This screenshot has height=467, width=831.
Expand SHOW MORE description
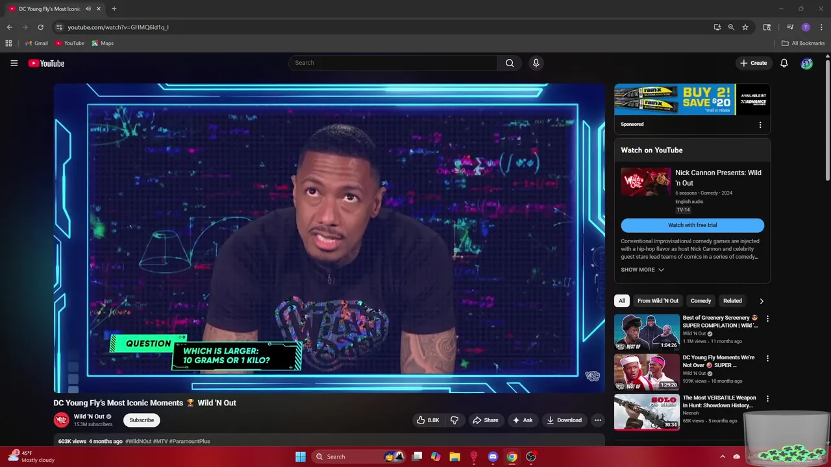point(642,270)
